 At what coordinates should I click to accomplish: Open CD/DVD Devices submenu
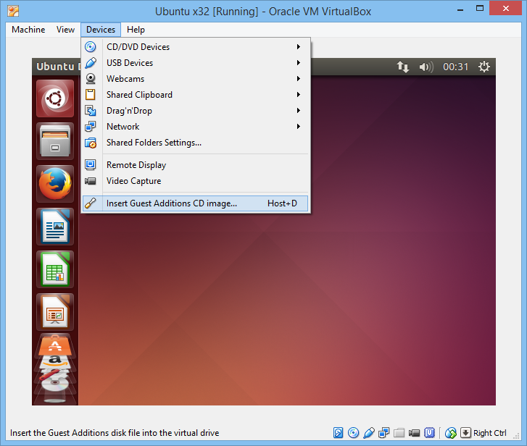pos(195,47)
